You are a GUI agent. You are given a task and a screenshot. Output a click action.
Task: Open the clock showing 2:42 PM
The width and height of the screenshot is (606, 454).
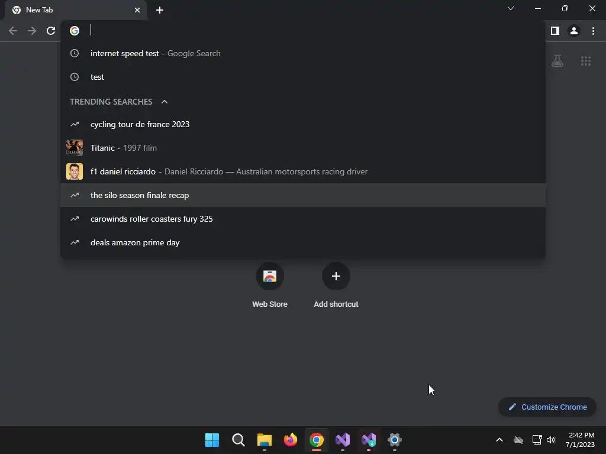pyautogui.click(x=580, y=440)
